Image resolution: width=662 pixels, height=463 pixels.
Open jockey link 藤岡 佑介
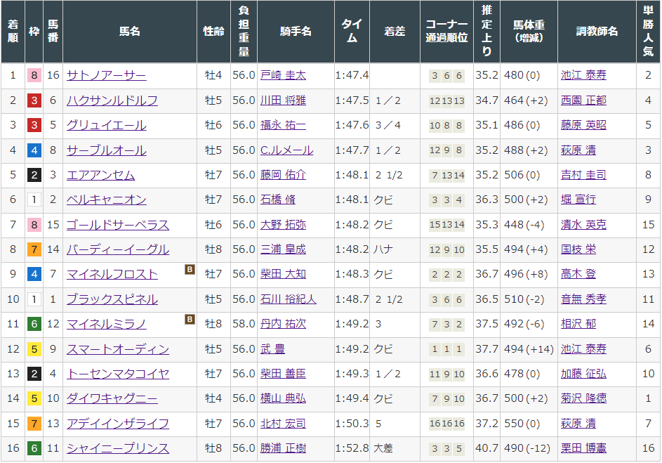tap(283, 175)
